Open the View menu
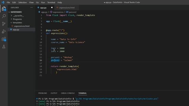189x106 pixels. (31, 2)
